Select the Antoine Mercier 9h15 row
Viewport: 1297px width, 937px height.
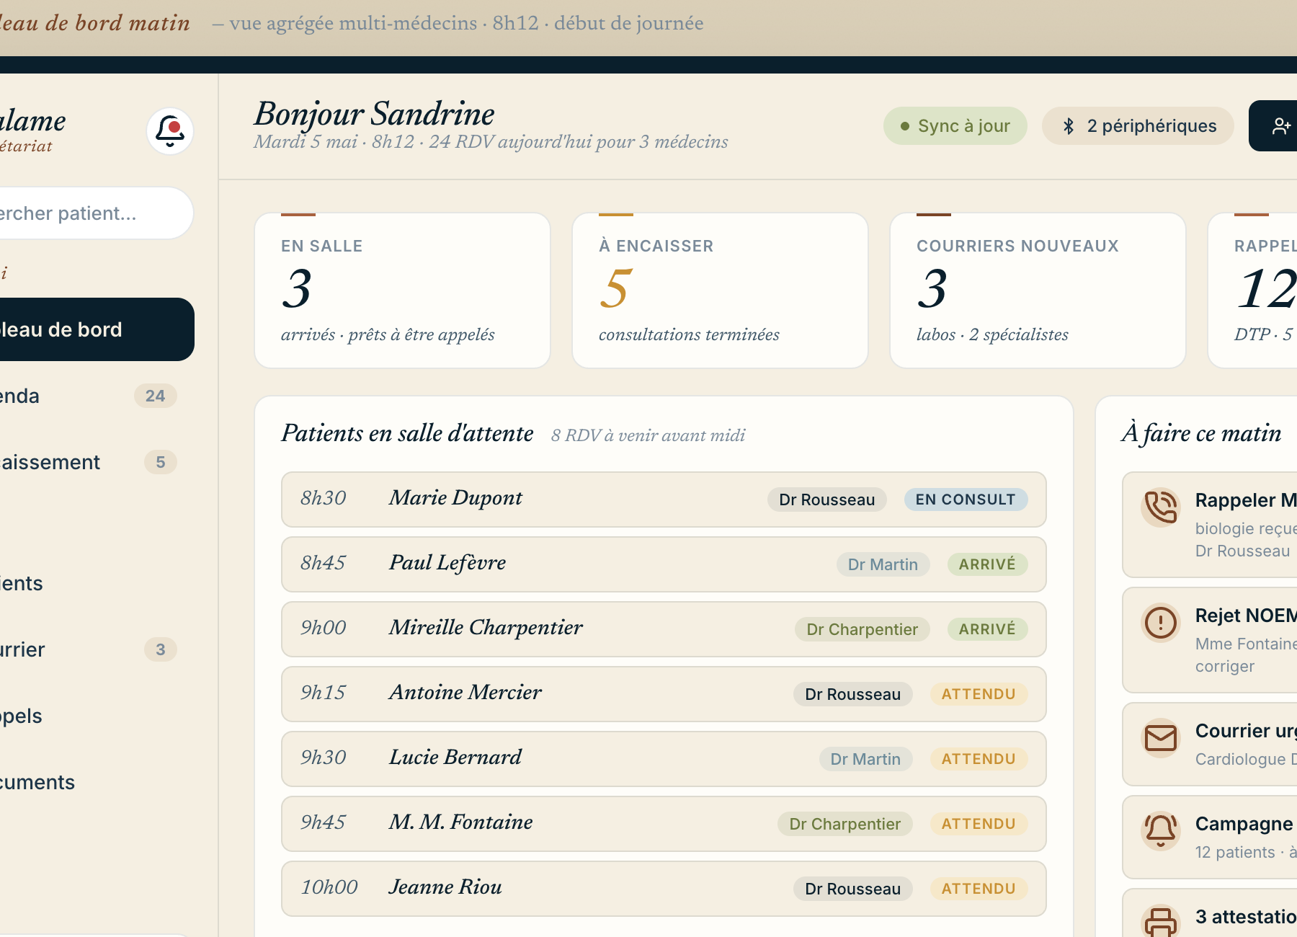pos(664,694)
